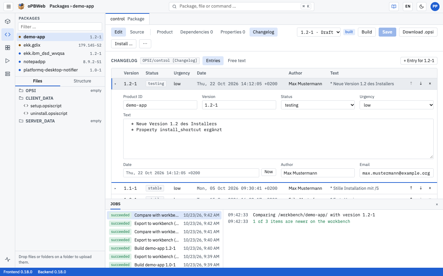This screenshot has height=276, width=443.
Task: Remove changelog entry 1.1-1
Action: tap(430, 188)
